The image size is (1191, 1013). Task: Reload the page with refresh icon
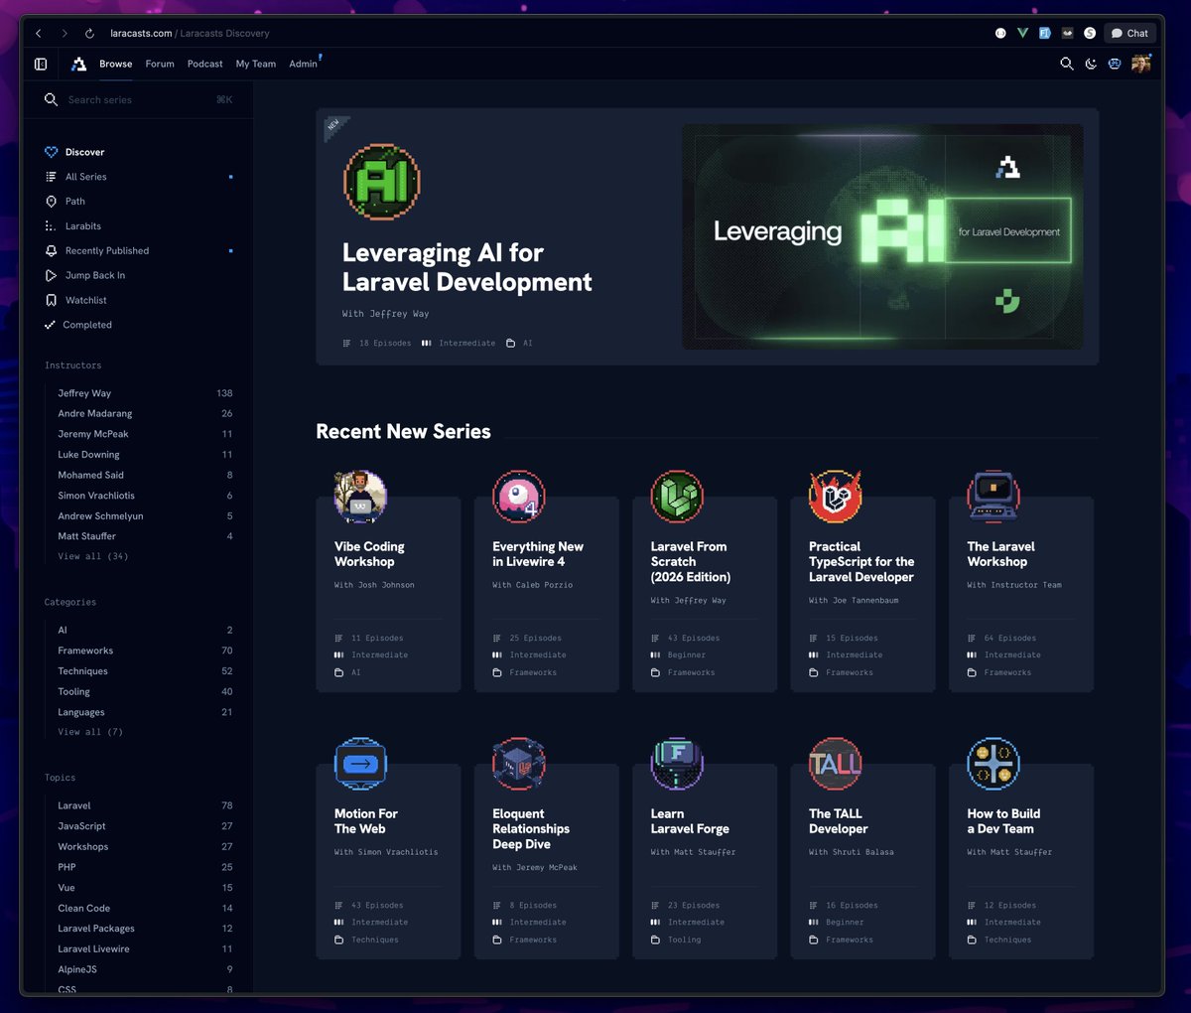[x=89, y=33]
